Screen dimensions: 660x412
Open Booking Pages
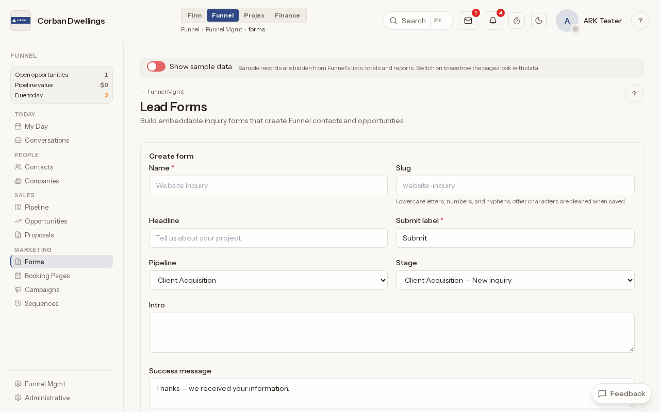[x=61, y=276]
